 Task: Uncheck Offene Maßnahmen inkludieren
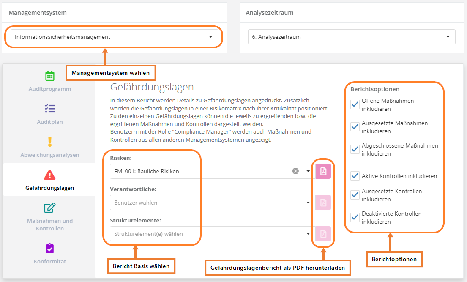(355, 105)
